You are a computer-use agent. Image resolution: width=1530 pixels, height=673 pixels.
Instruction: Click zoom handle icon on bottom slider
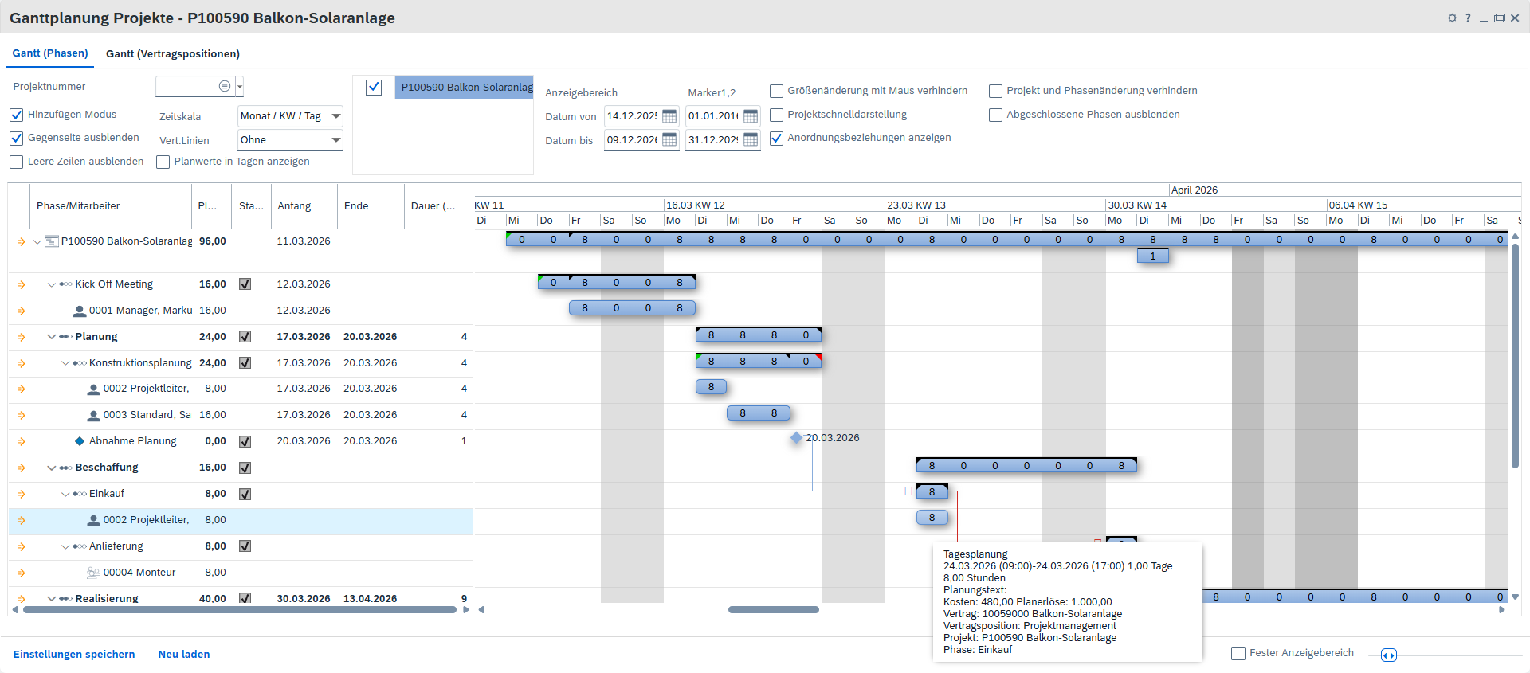[x=1388, y=655]
